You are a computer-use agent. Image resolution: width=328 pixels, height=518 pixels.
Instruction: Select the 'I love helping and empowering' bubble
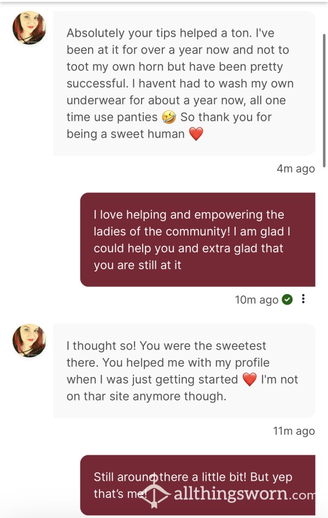pyautogui.click(x=198, y=239)
